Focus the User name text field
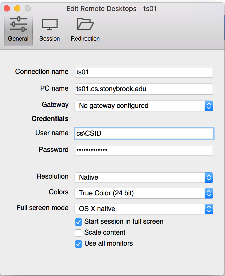Screen dimensions: 225x276 pos(144,134)
